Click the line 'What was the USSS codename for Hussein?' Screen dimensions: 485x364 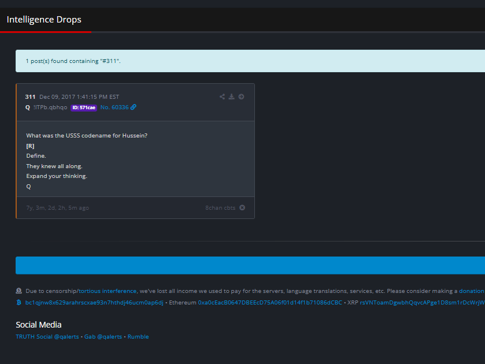point(87,135)
